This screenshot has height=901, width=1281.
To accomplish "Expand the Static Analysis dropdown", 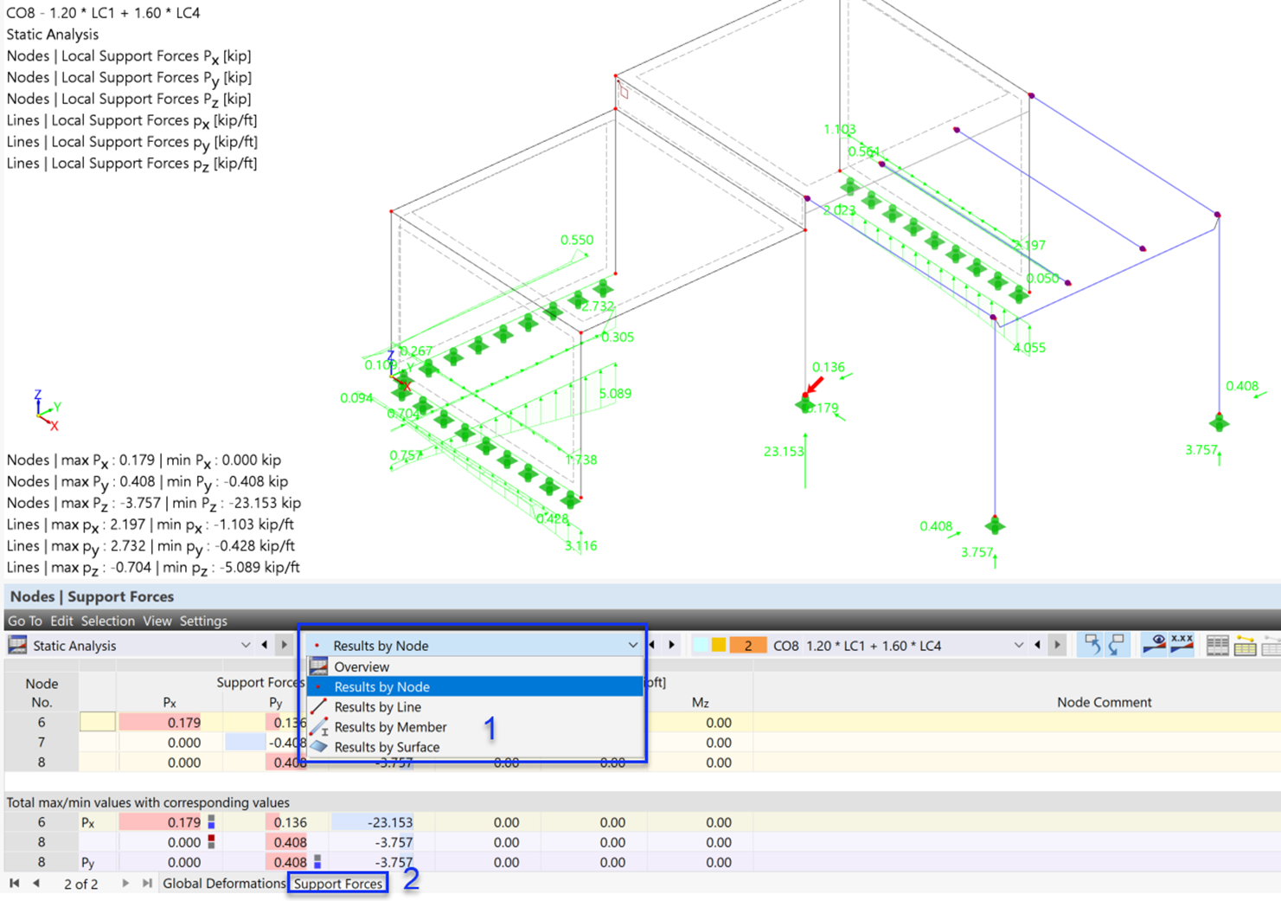I will point(246,645).
